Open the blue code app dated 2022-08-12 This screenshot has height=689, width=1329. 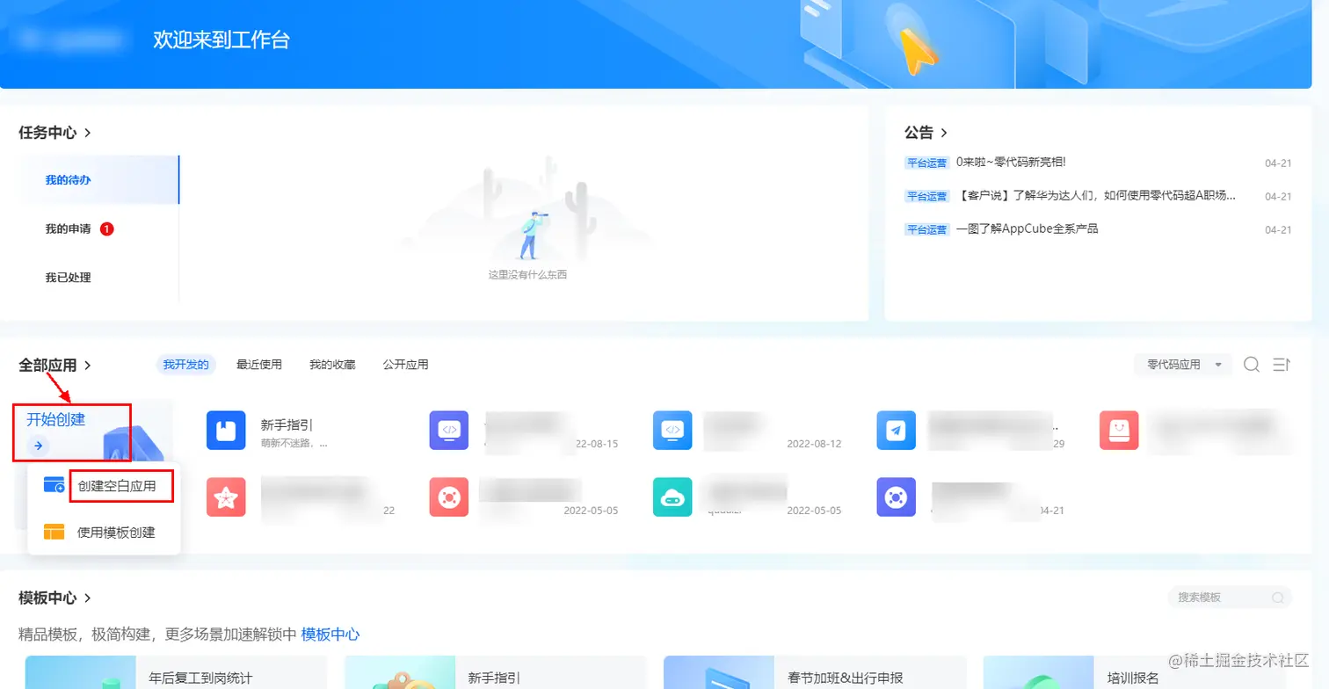pyautogui.click(x=672, y=431)
